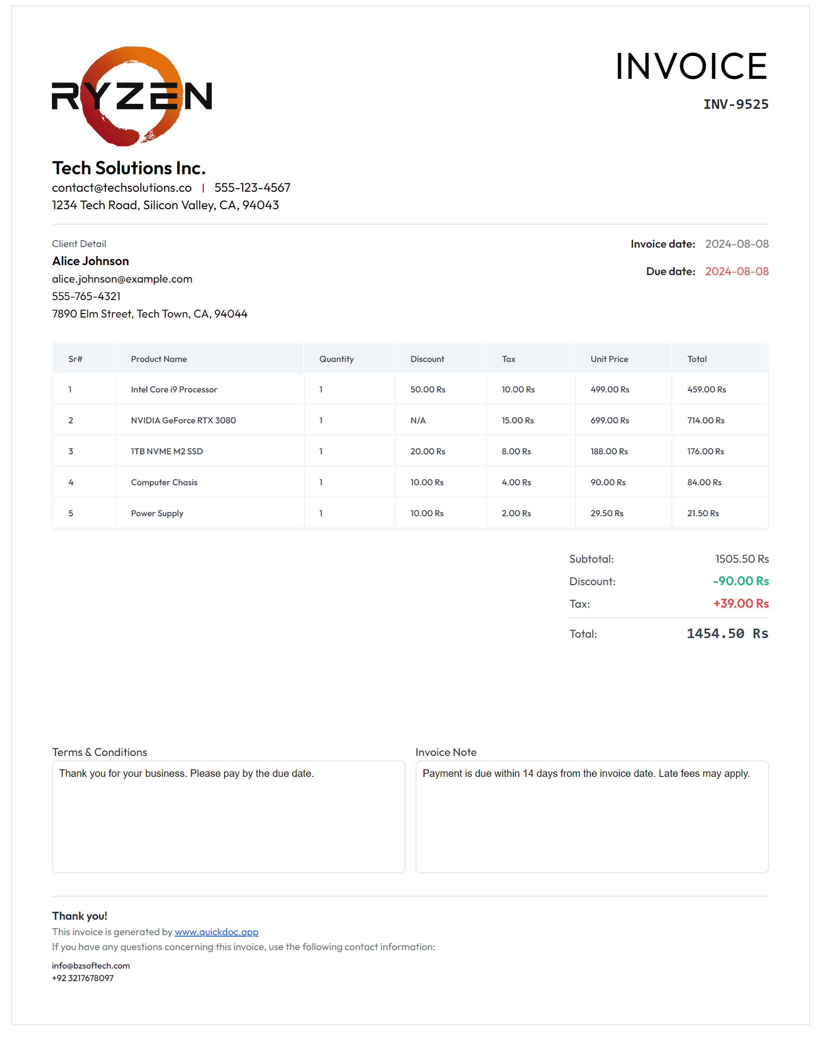Select the Power Supply line item

pyautogui.click(x=157, y=513)
